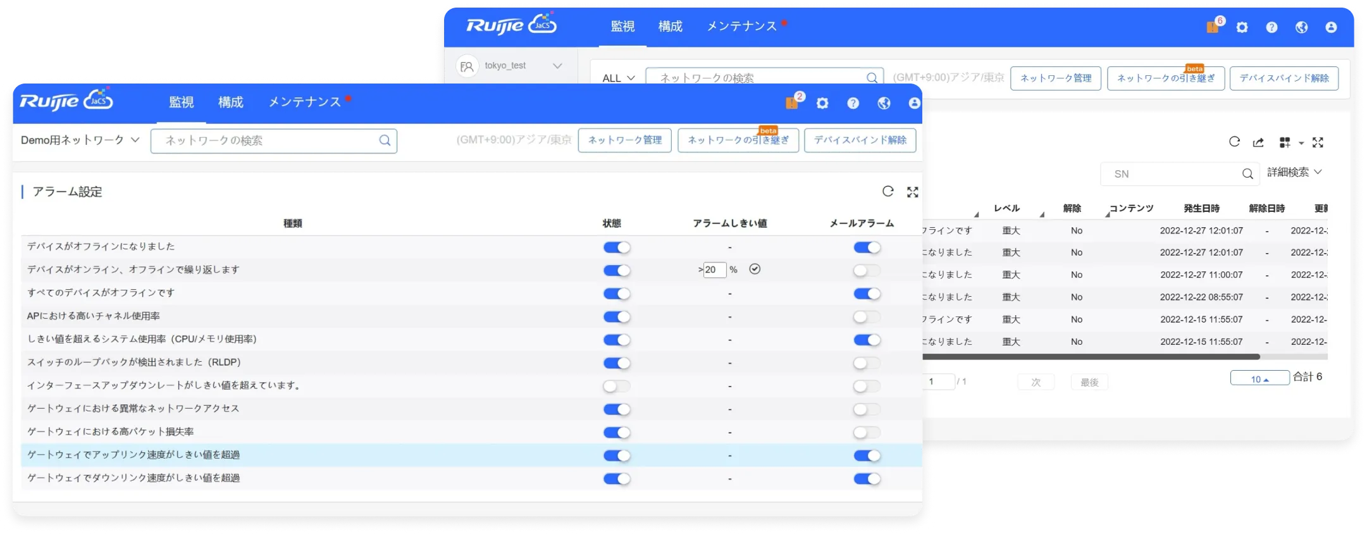Open language globe icon in front window

pos(884,103)
